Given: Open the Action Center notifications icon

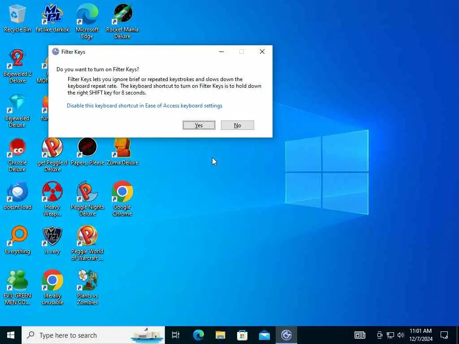Looking at the screenshot, I should pyautogui.click(x=444, y=335).
